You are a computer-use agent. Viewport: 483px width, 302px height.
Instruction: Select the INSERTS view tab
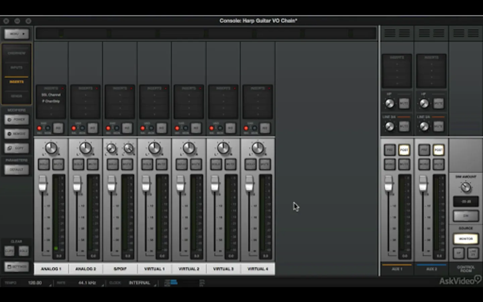coord(16,82)
